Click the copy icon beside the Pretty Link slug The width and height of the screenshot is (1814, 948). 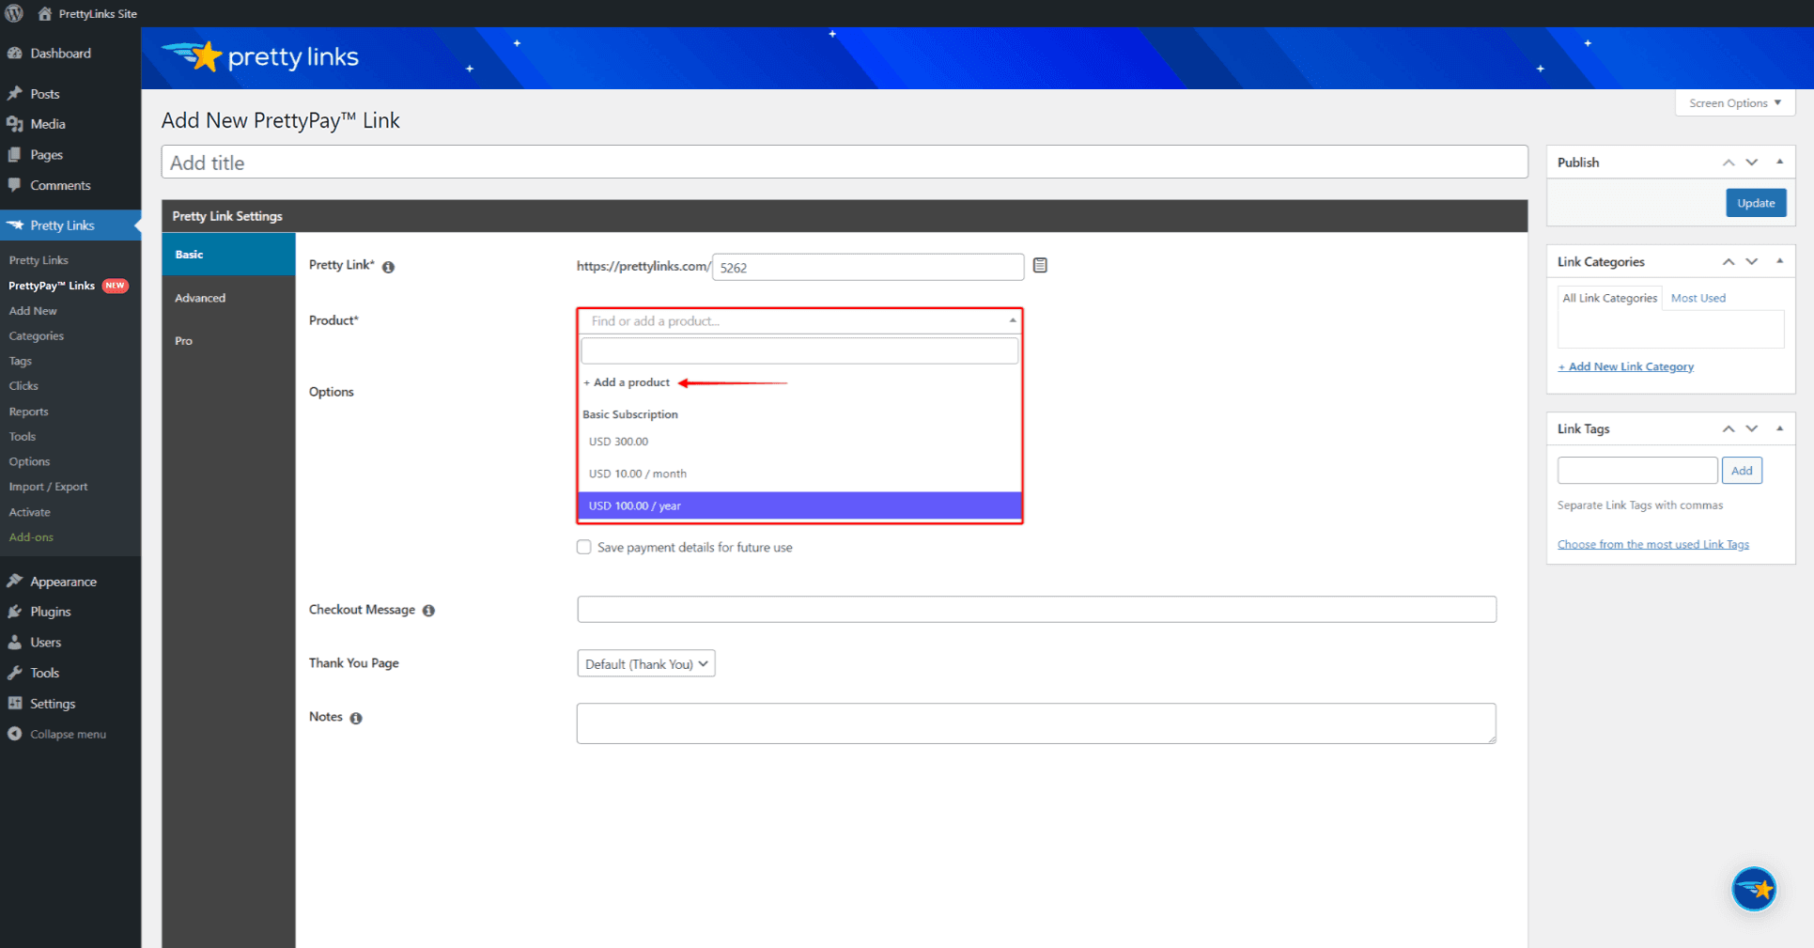(x=1040, y=266)
